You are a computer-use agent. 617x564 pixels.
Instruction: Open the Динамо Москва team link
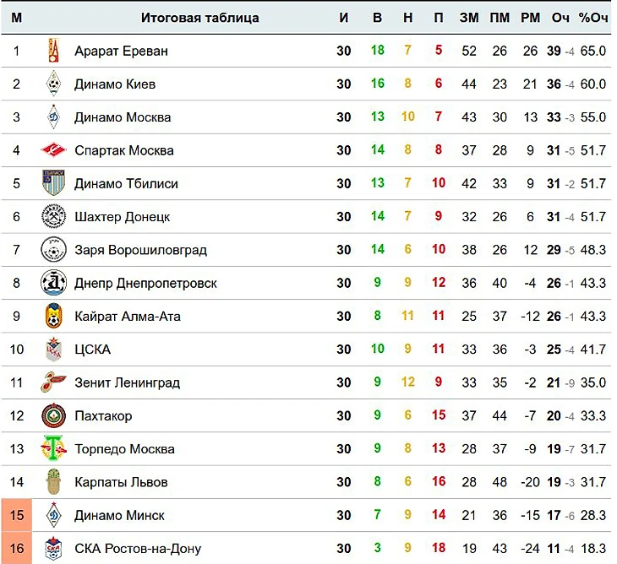click(123, 117)
